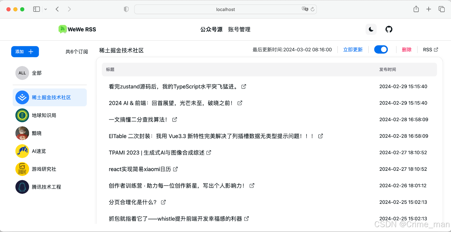Screen dimensions: 451x232
Task: Select the 稀土掘金技术社区 feed in sidebar
Action: coord(50,98)
